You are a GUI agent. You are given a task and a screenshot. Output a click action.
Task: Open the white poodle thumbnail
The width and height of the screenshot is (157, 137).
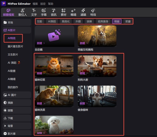[54, 125]
